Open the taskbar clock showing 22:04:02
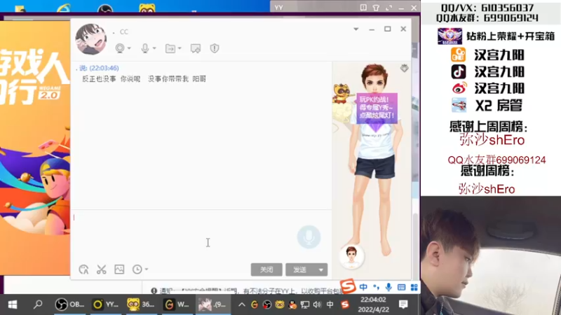The image size is (561, 315). [373, 304]
